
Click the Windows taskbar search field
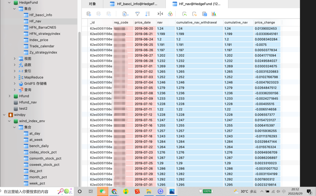tap(37, 191)
